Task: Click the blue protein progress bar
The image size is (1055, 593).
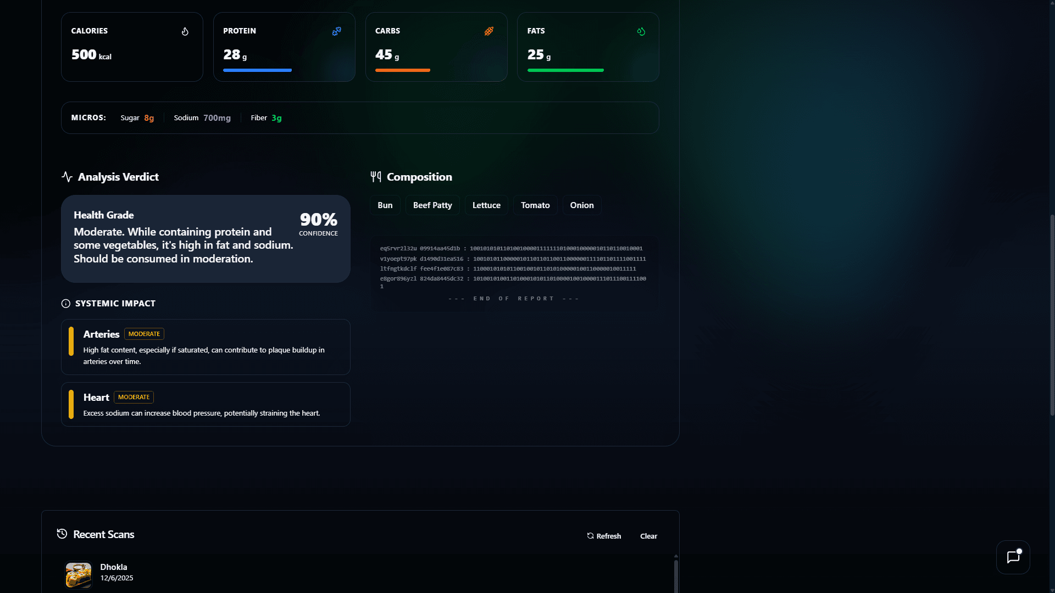Action: click(257, 70)
